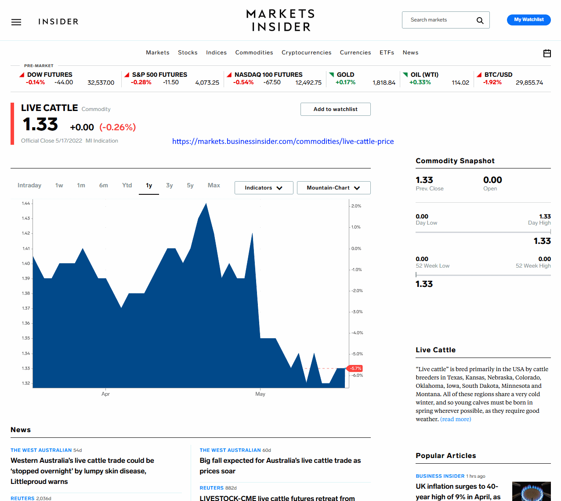This screenshot has width=561, height=501.
Task: Click the Oil (WTI) green arrow indicator
Action: pyautogui.click(x=405, y=75)
